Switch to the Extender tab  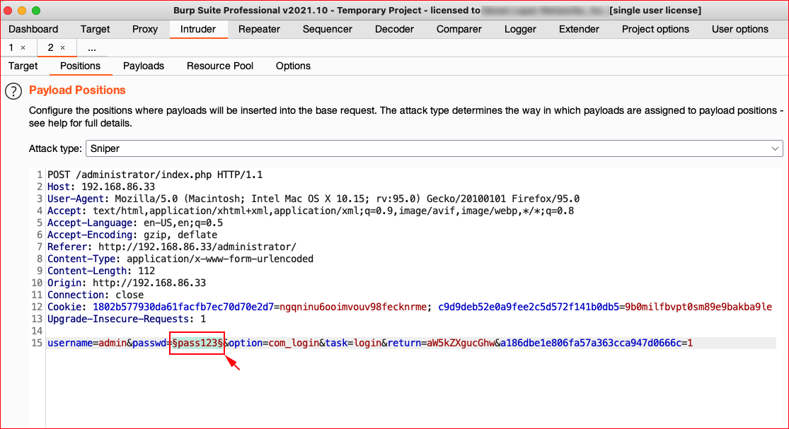click(579, 29)
